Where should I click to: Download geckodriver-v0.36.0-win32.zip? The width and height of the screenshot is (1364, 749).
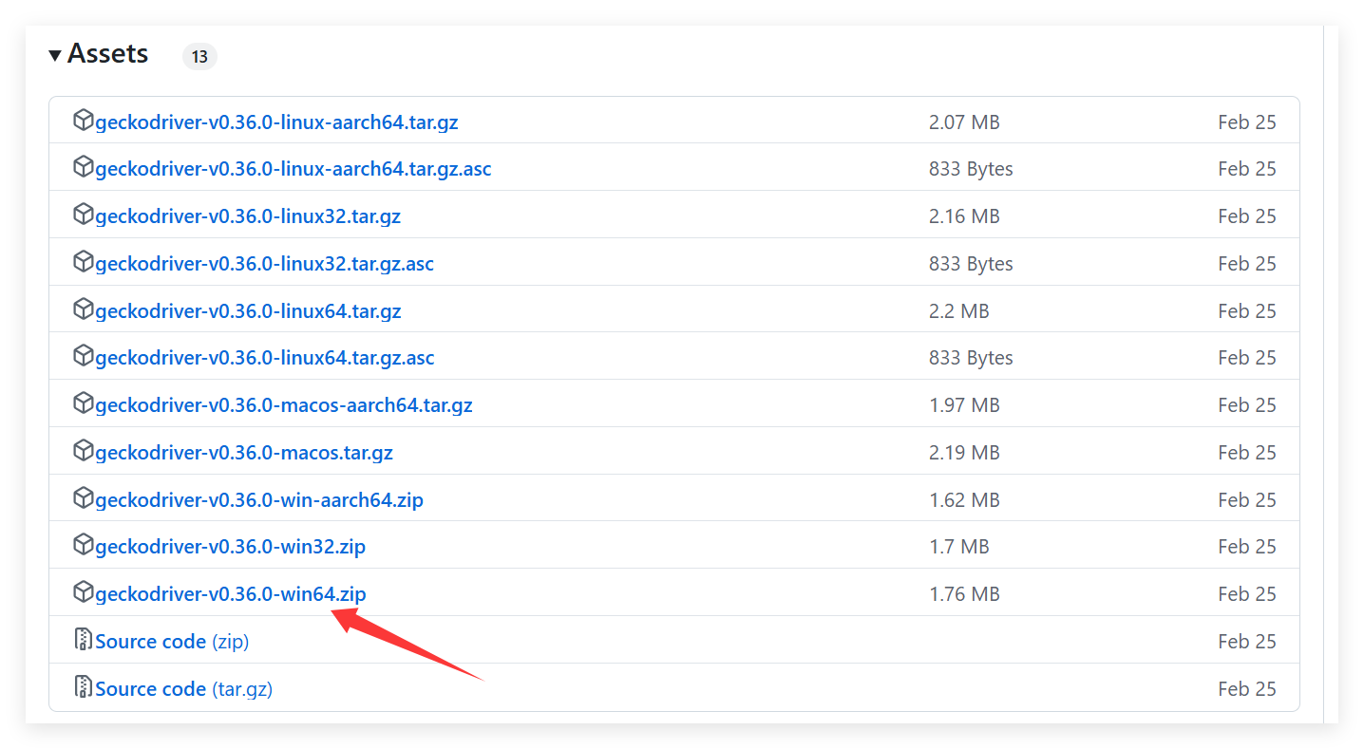[230, 547]
